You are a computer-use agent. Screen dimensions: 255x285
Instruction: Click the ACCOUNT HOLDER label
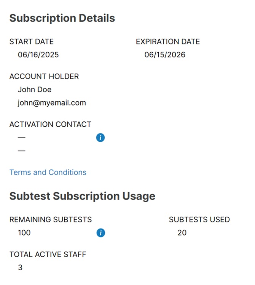44,76
